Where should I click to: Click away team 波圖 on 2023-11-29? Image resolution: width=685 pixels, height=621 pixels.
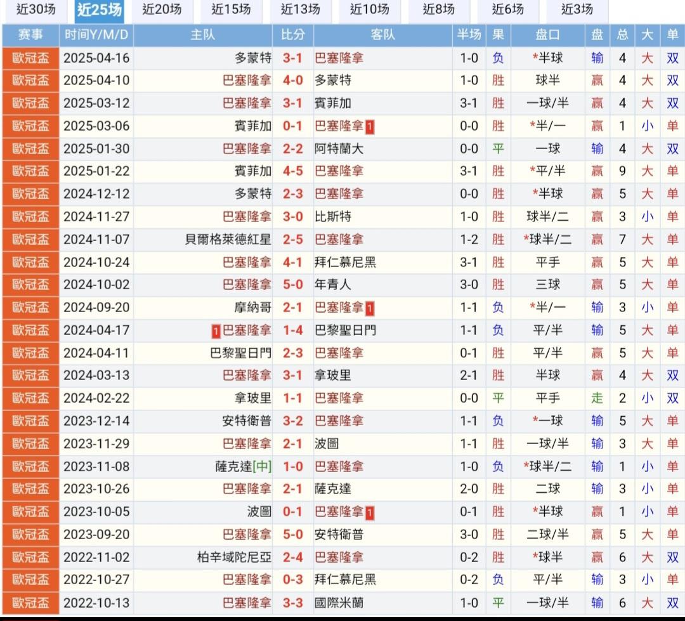point(327,443)
